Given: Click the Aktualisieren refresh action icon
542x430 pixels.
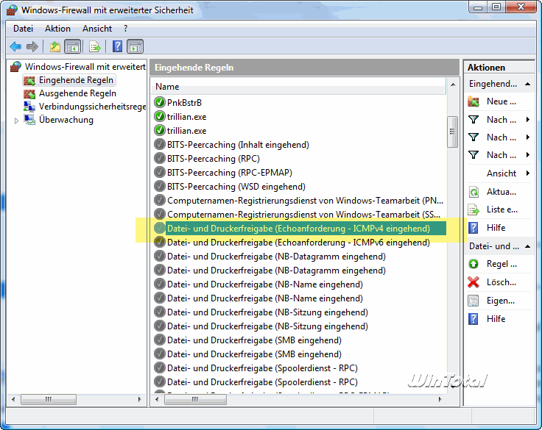Looking at the screenshot, I should [x=474, y=192].
